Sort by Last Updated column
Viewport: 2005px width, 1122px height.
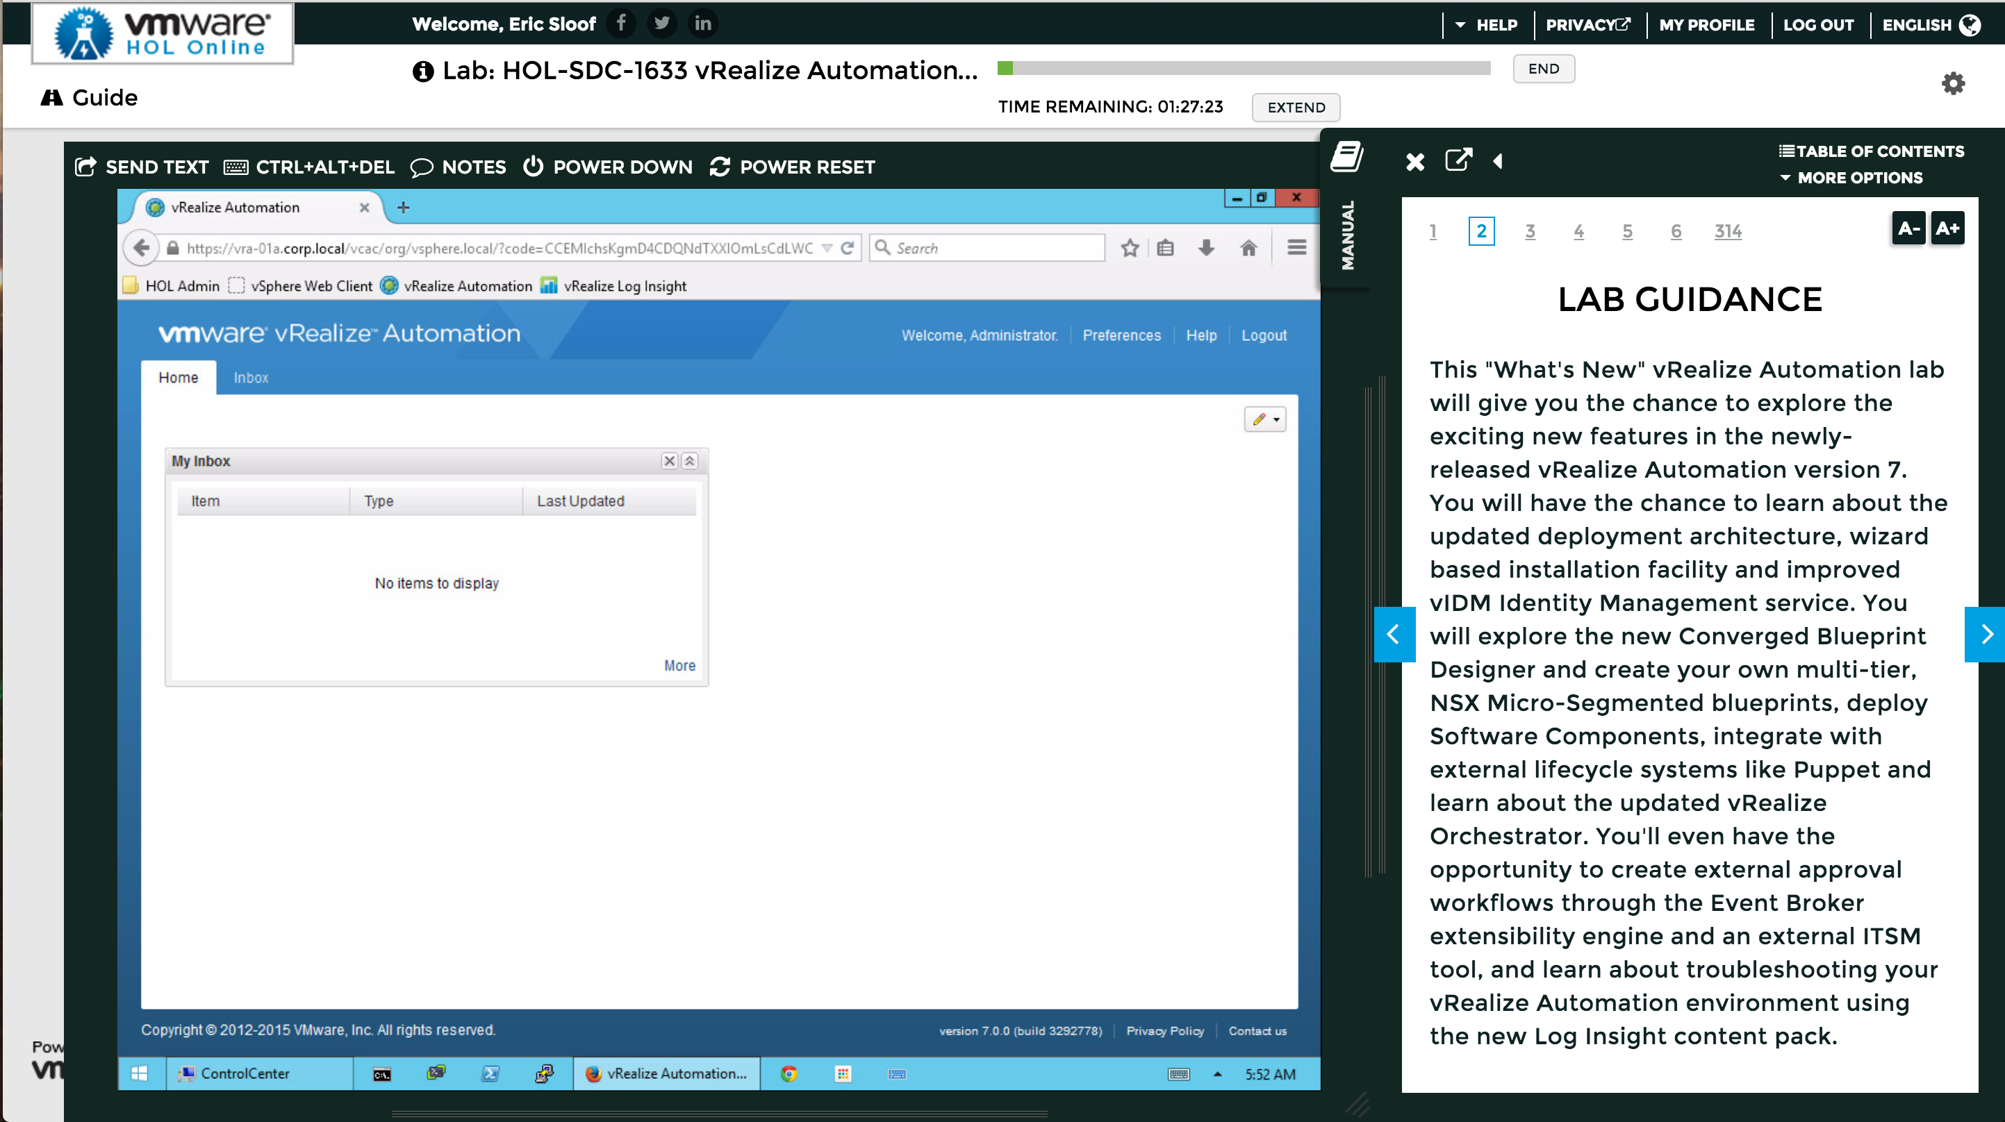[609, 501]
